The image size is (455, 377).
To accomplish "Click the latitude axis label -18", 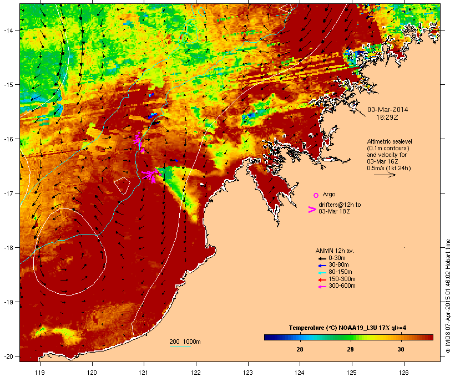I will (8, 248).
